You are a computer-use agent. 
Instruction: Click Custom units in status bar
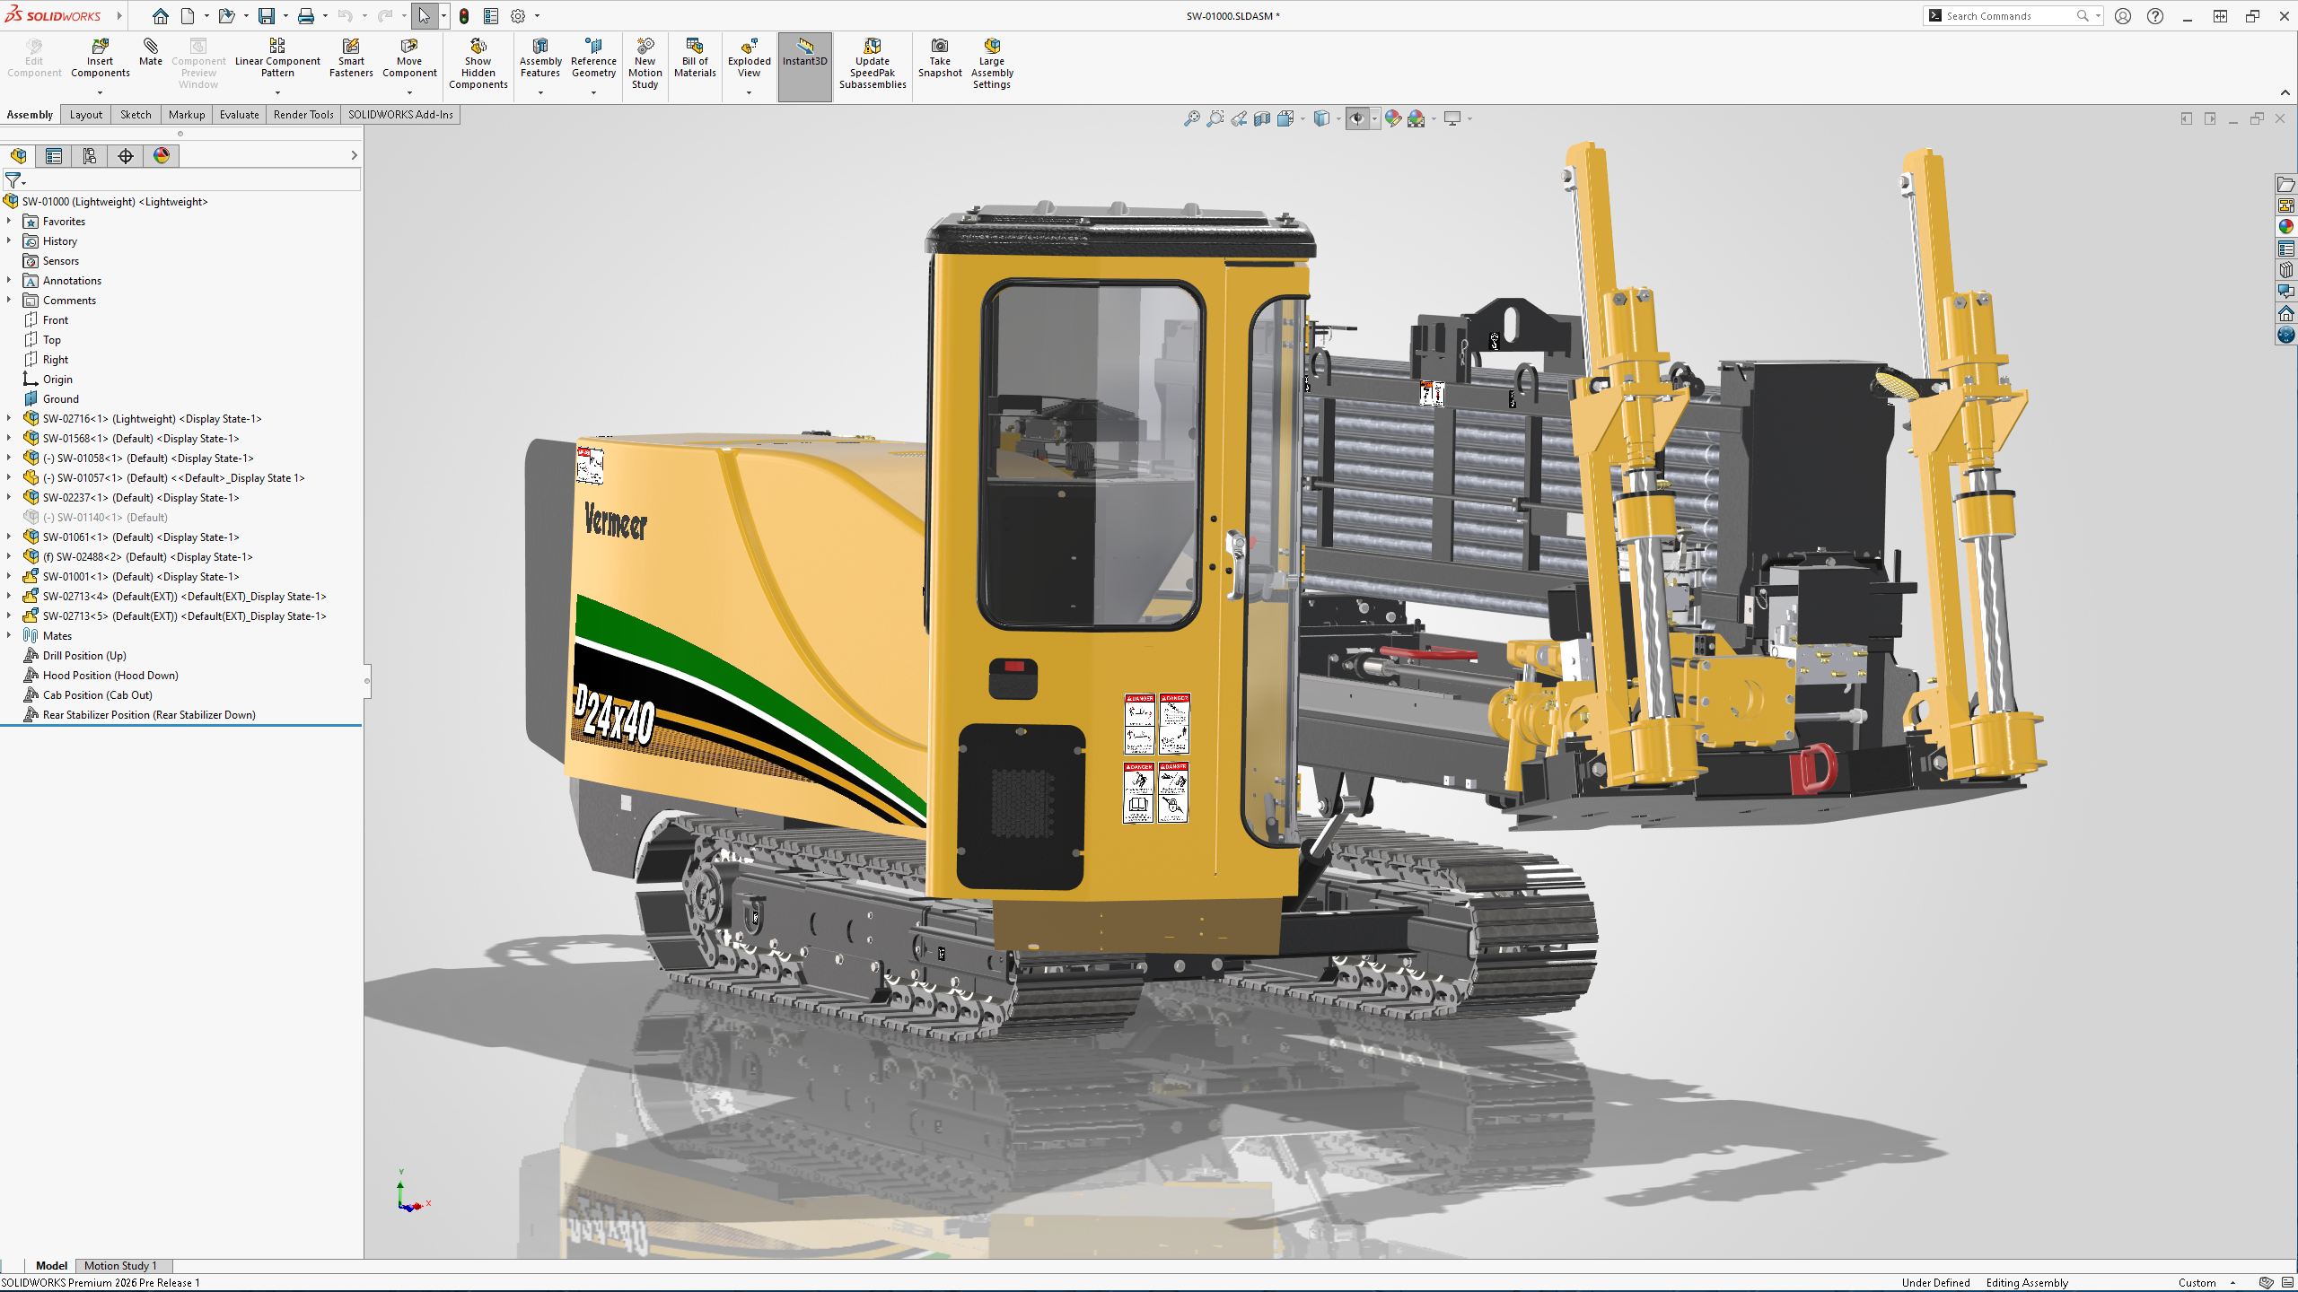point(2197,1282)
